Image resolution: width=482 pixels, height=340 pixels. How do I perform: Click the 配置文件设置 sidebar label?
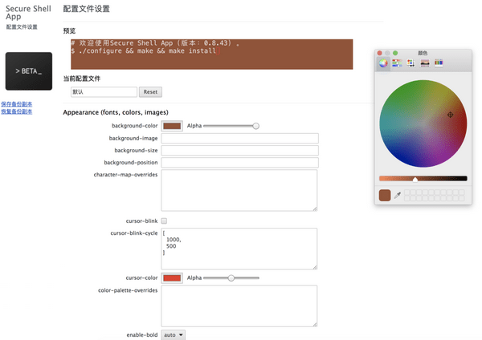coord(22,27)
